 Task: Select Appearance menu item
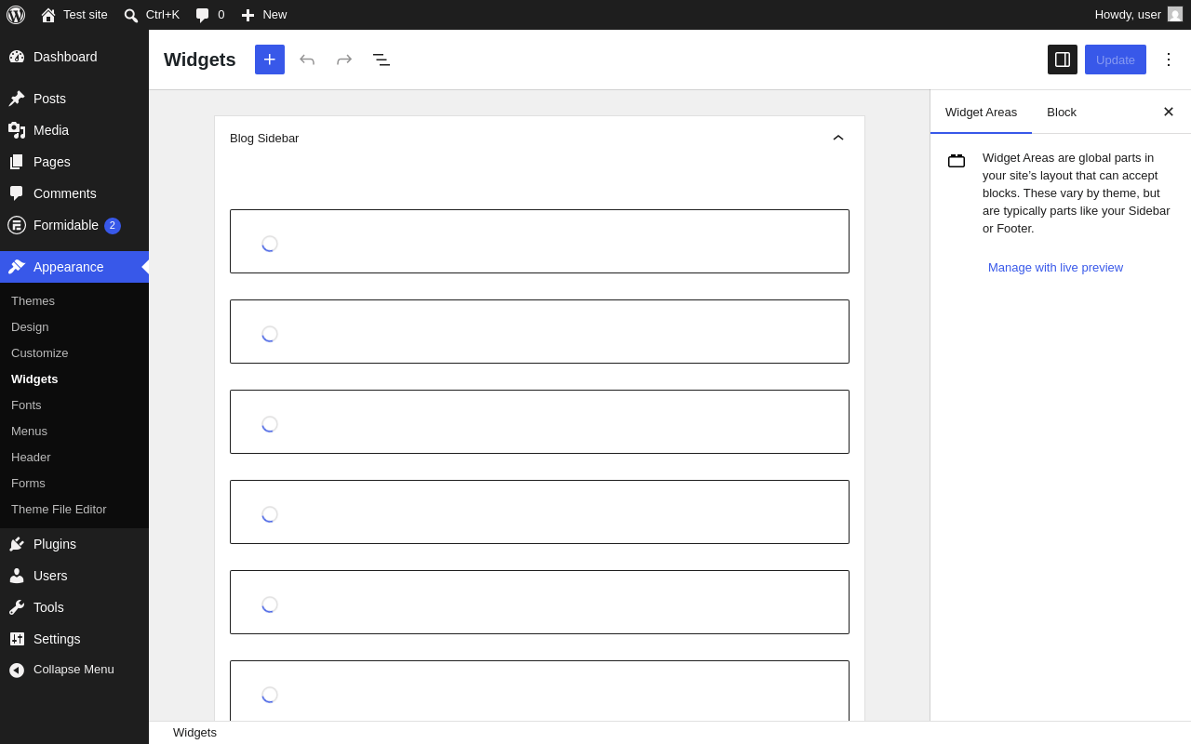(74, 267)
